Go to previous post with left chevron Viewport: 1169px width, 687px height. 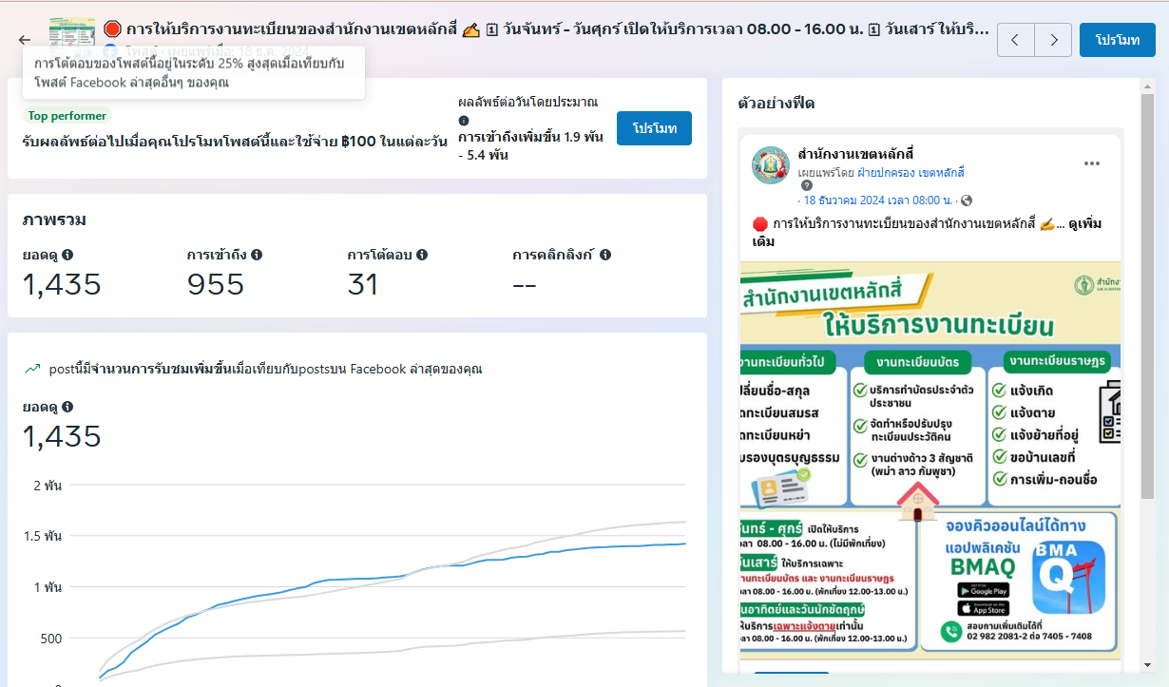[x=1015, y=40]
